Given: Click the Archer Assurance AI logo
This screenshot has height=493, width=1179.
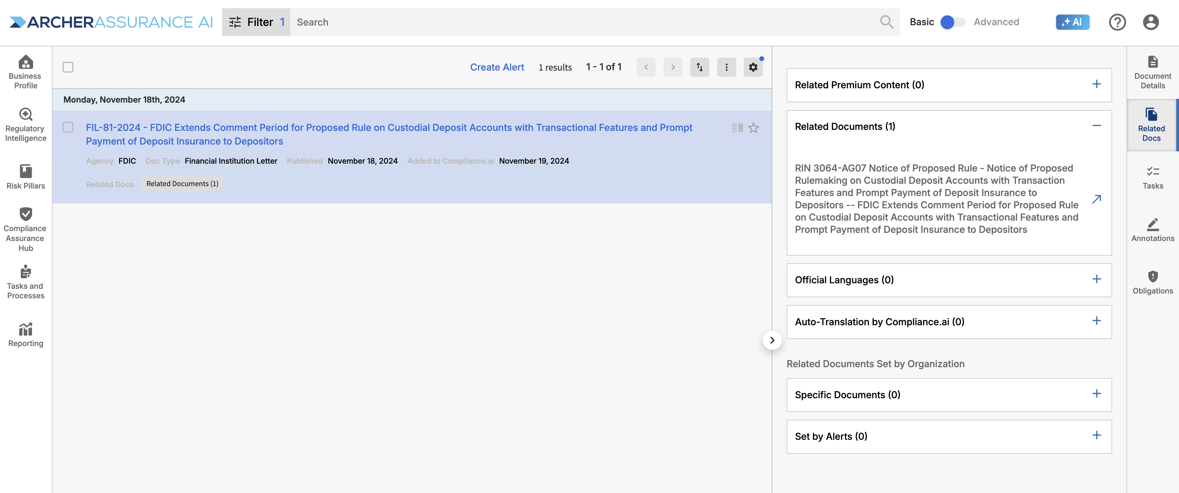Looking at the screenshot, I should coord(111,22).
